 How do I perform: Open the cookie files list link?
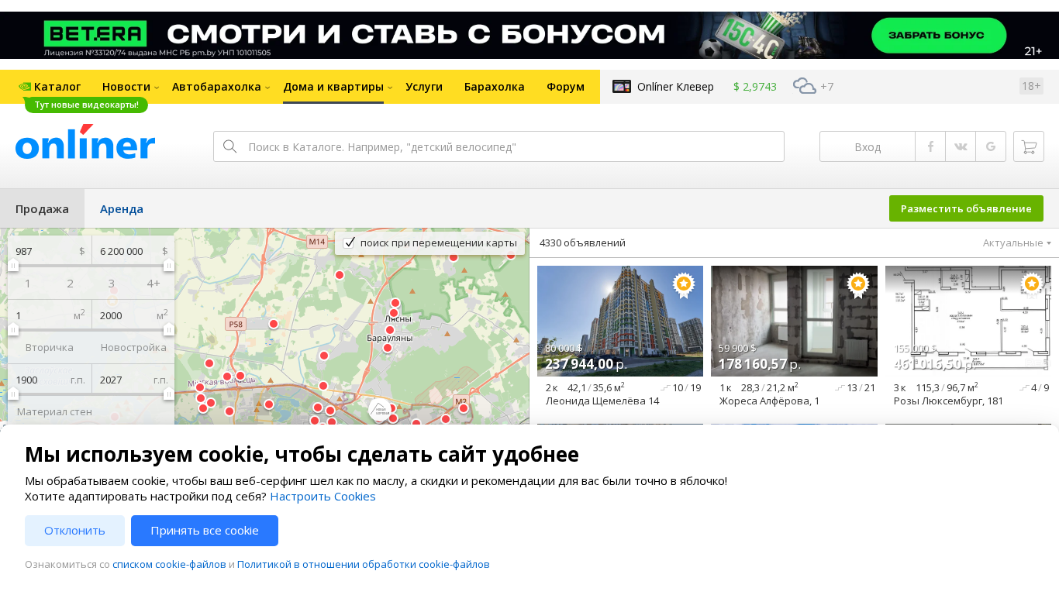(x=169, y=565)
